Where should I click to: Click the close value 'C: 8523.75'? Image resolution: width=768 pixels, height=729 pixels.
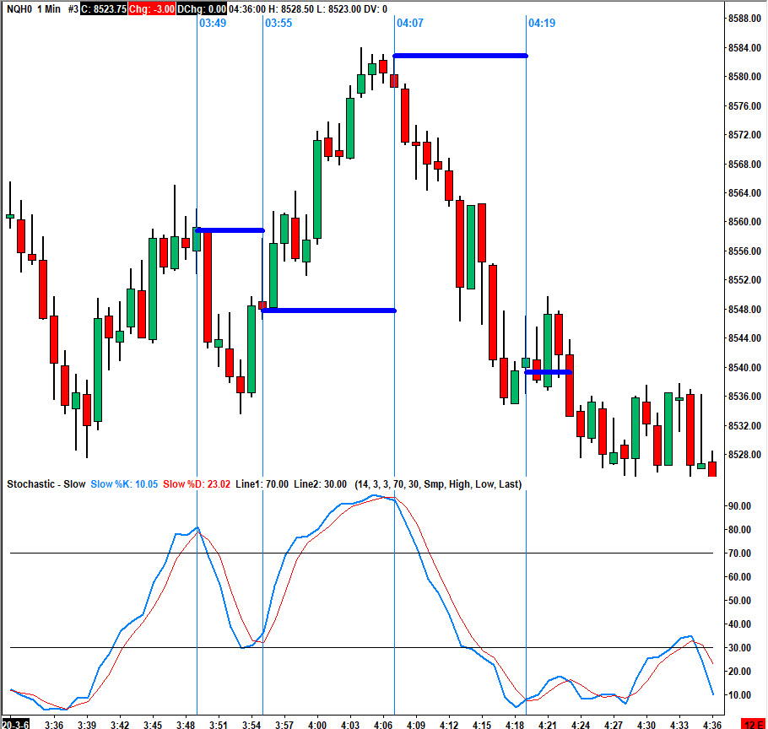point(103,8)
